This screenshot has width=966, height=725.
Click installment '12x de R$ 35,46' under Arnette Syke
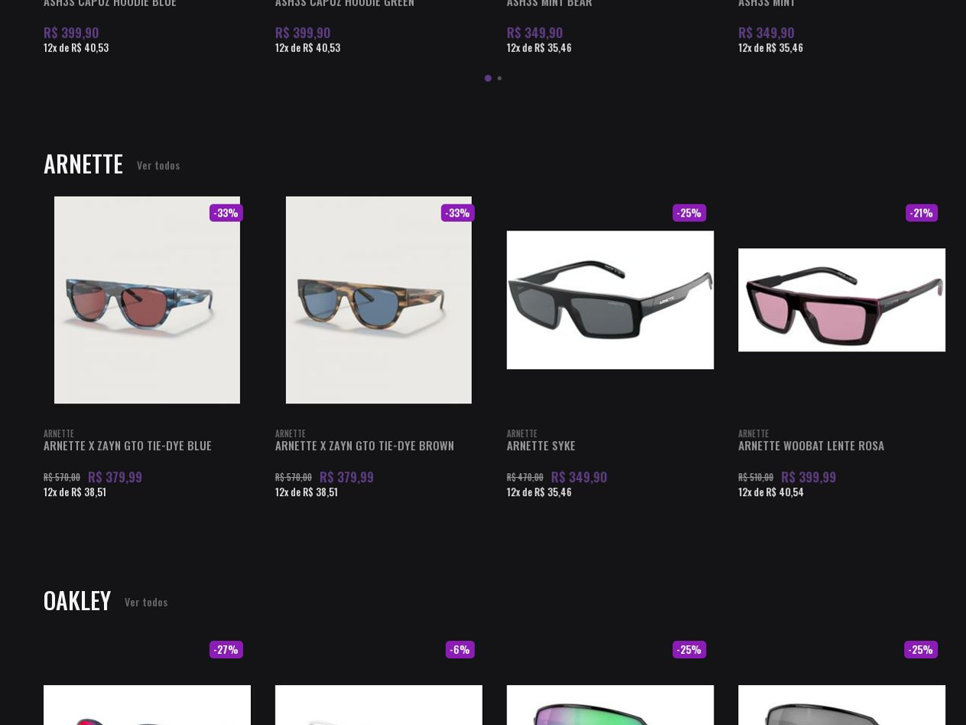tap(539, 492)
